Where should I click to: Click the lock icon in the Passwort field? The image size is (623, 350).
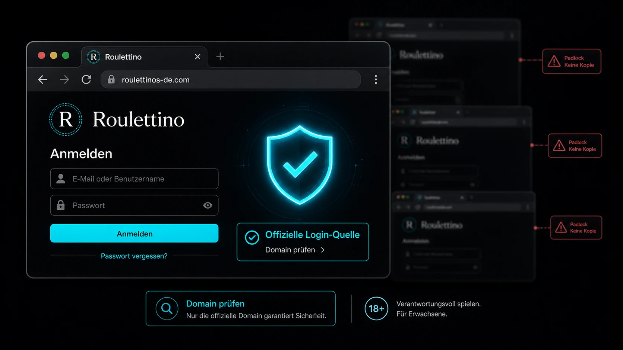point(61,205)
